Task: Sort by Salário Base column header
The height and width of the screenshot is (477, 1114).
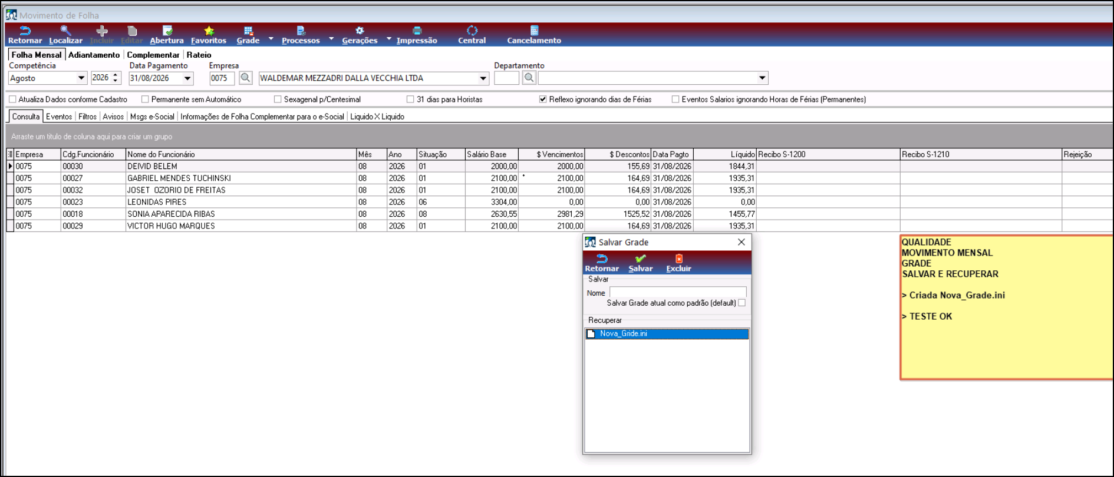Action: pyautogui.click(x=492, y=154)
